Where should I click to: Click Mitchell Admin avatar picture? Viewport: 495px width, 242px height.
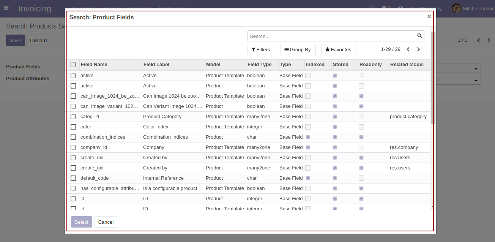click(x=456, y=8)
